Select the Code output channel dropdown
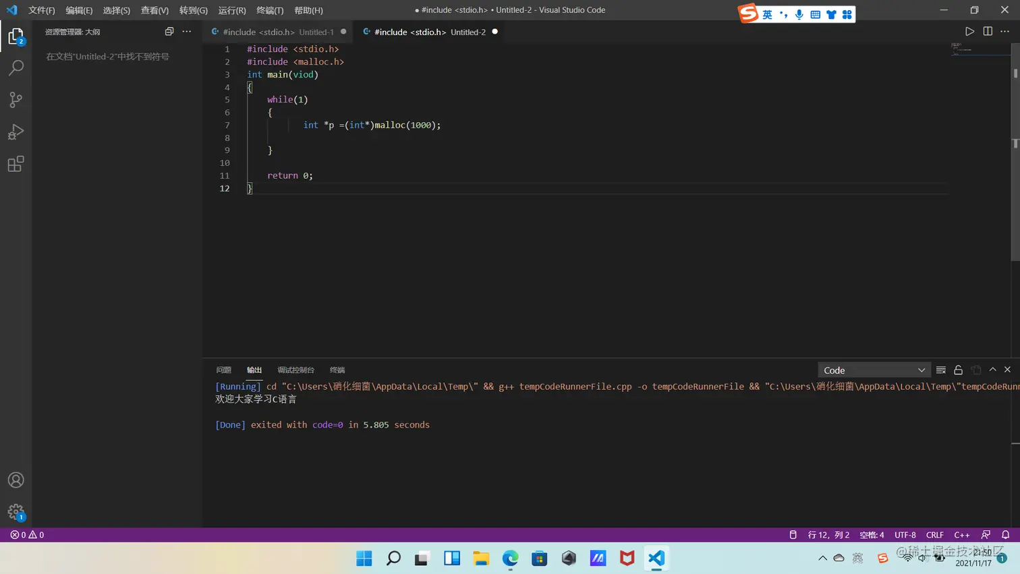Image resolution: width=1020 pixels, height=574 pixels. pyautogui.click(x=874, y=370)
